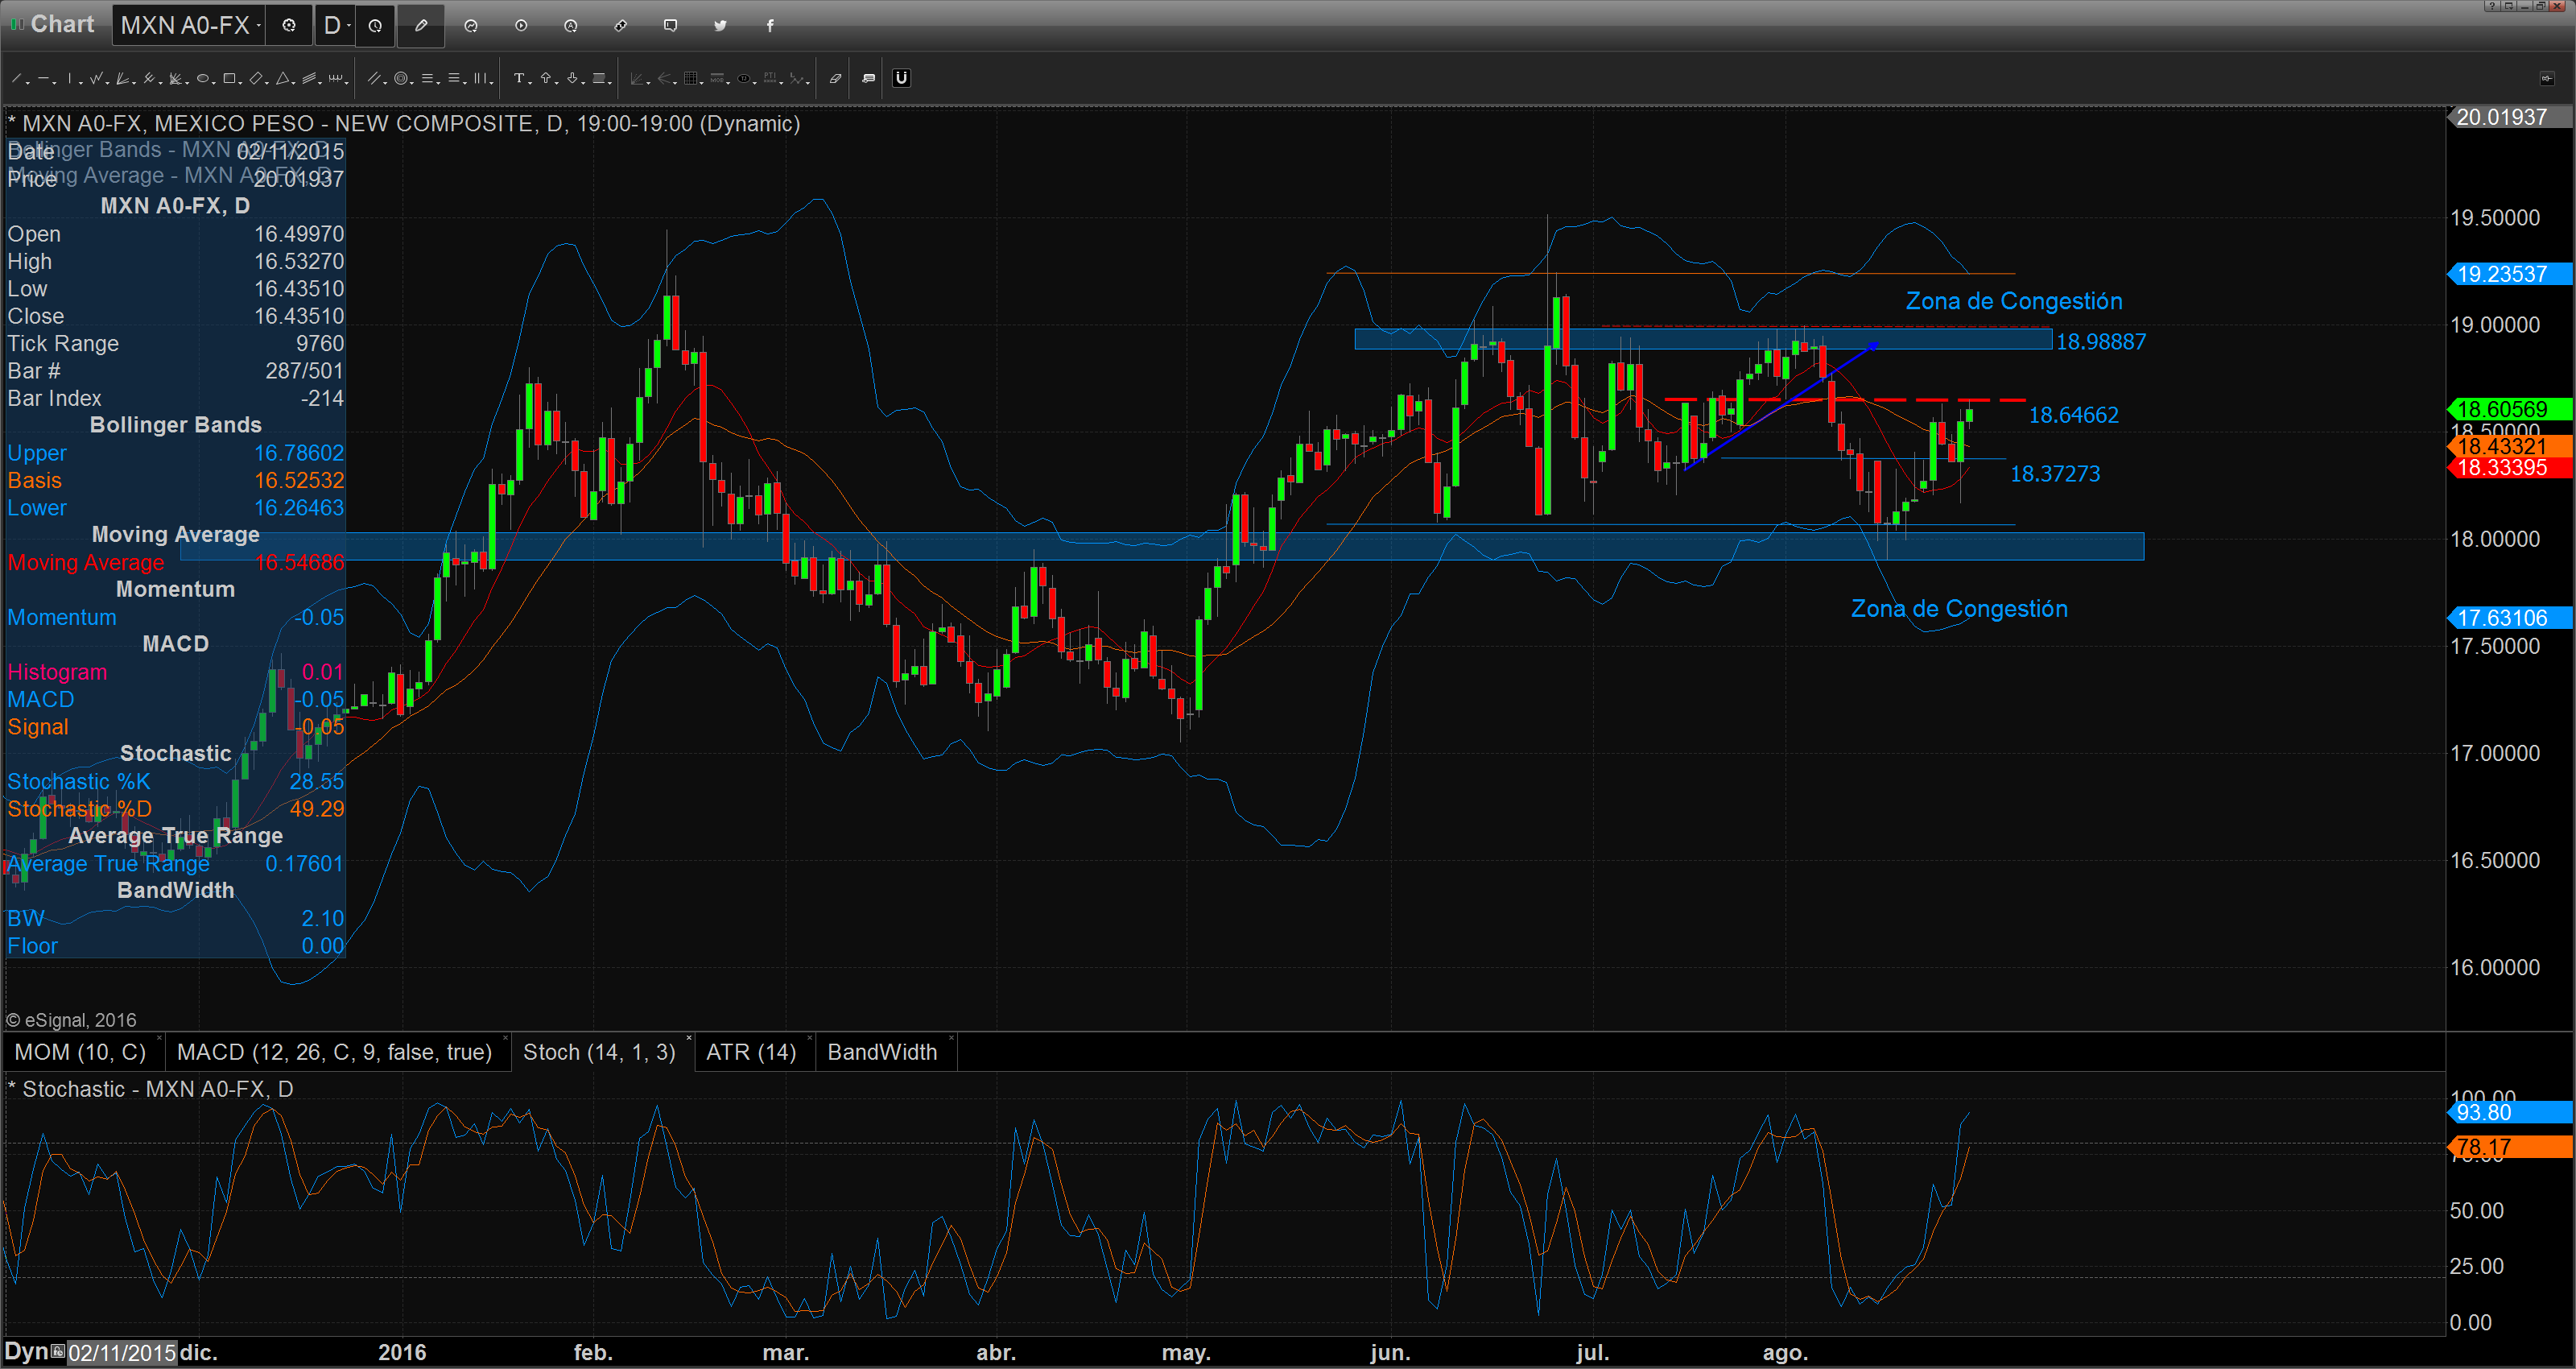Select the rectangle drawing tool
Image resolution: width=2576 pixels, height=1369 pixels.
pyautogui.click(x=229, y=78)
